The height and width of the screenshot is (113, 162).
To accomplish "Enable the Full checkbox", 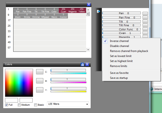I will tap(6, 105).
